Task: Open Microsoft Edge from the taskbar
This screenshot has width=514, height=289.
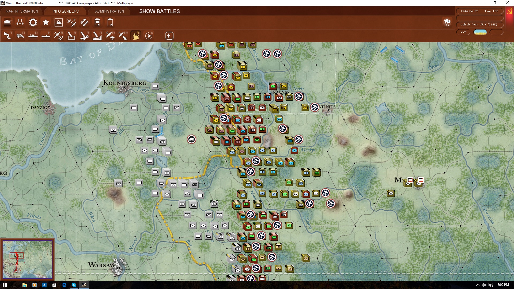Action: pyautogui.click(x=64, y=285)
